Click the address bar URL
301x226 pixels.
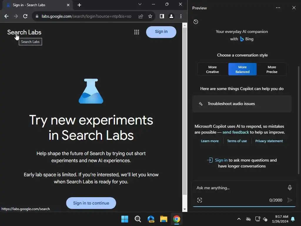click(x=86, y=16)
